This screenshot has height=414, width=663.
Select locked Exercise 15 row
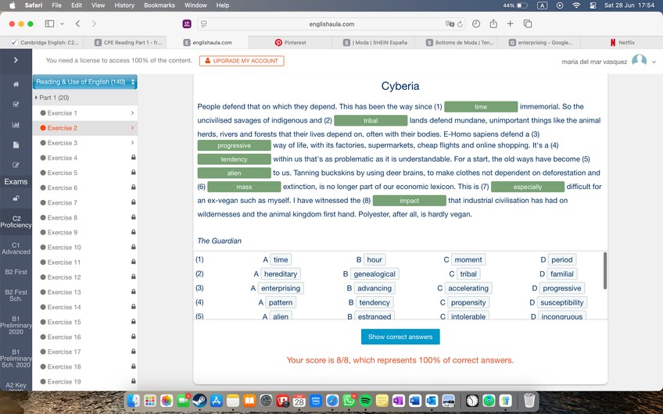click(85, 322)
